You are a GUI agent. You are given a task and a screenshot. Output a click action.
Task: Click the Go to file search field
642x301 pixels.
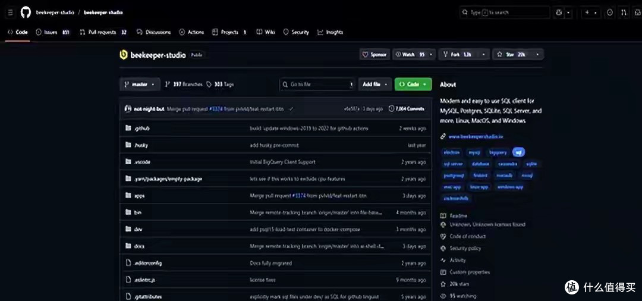pyautogui.click(x=317, y=84)
